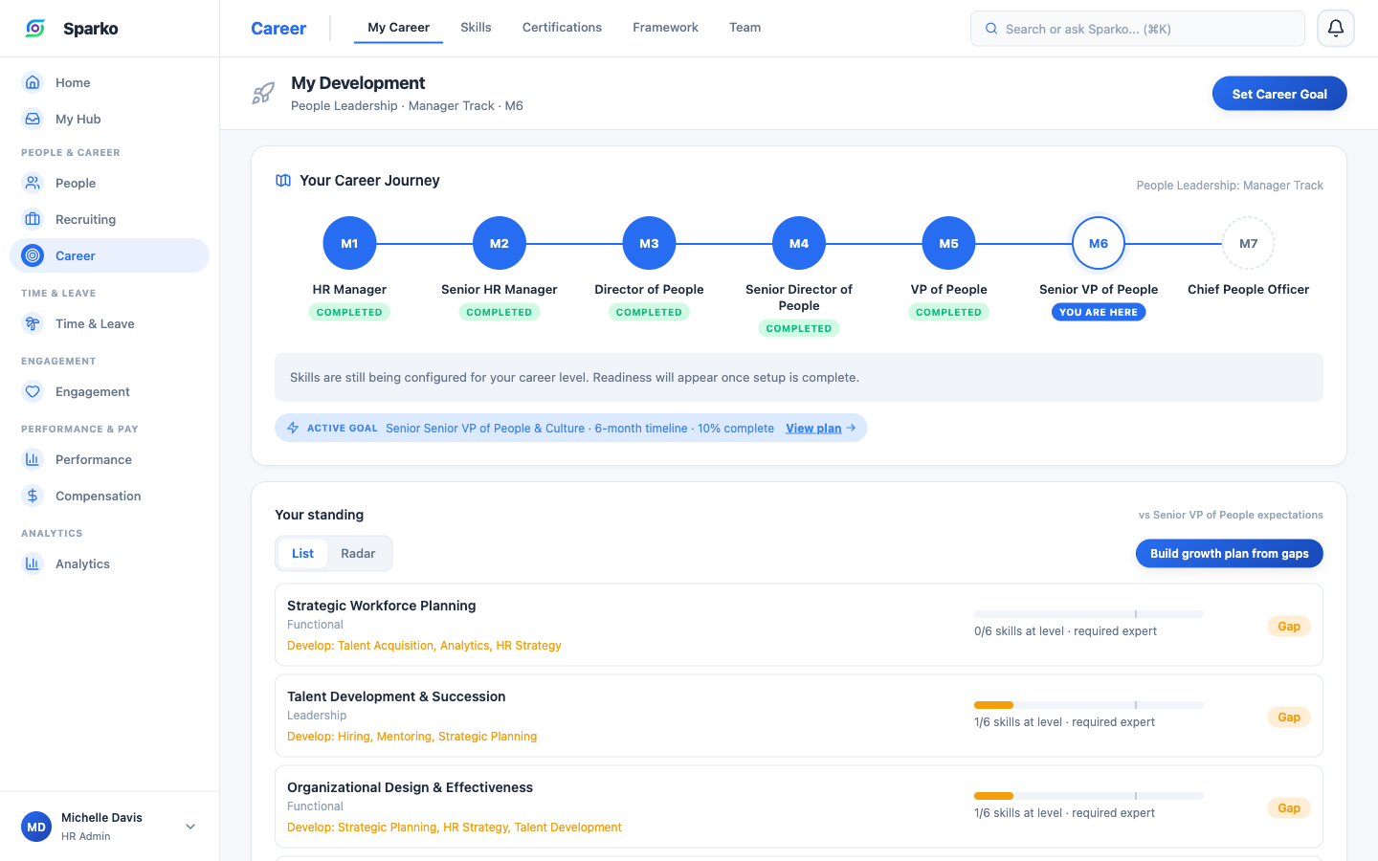
Task: Click 'Develop: Hiring, Mentoring, Strategic Planning' text
Action: click(411, 737)
